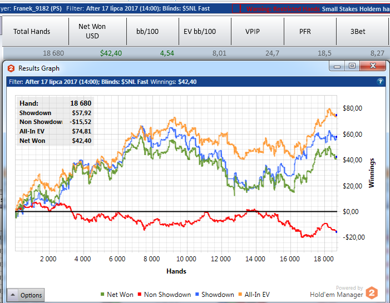Click the Hold'em Manager 2 logo icon

click(x=372, y=292)
